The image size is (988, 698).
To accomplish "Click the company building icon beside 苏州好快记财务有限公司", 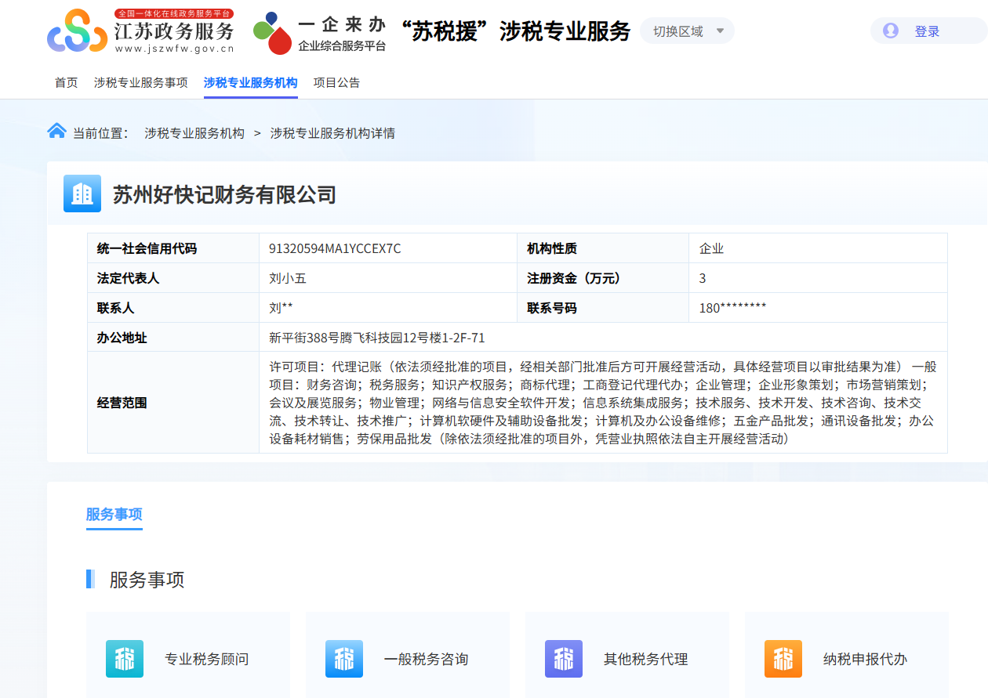I will 82,193.
